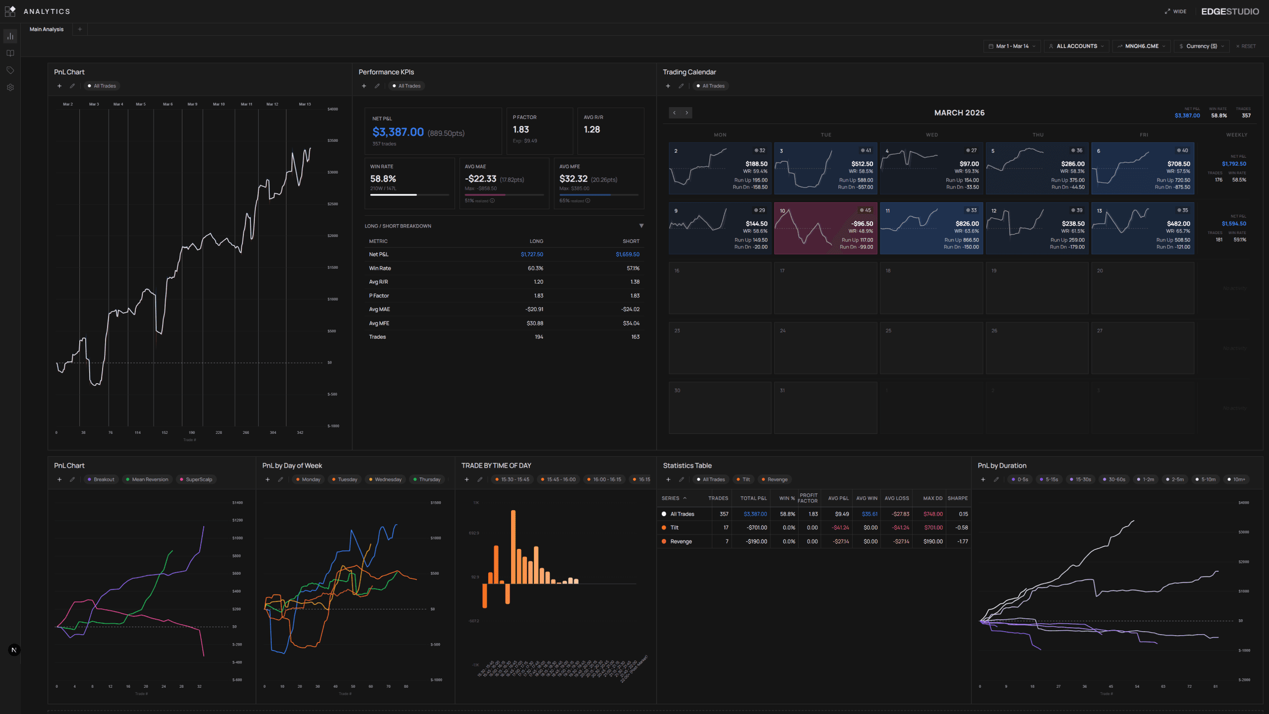Open a new tab with the plus button
The width and height of the screenshot is (1269, 714).
79,29
